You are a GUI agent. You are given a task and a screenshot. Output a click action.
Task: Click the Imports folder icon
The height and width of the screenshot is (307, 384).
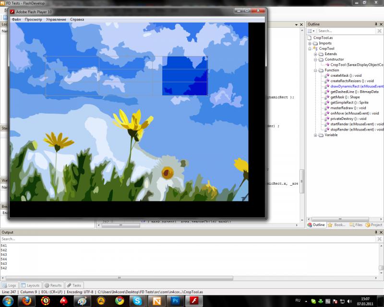tap(315, 43)
